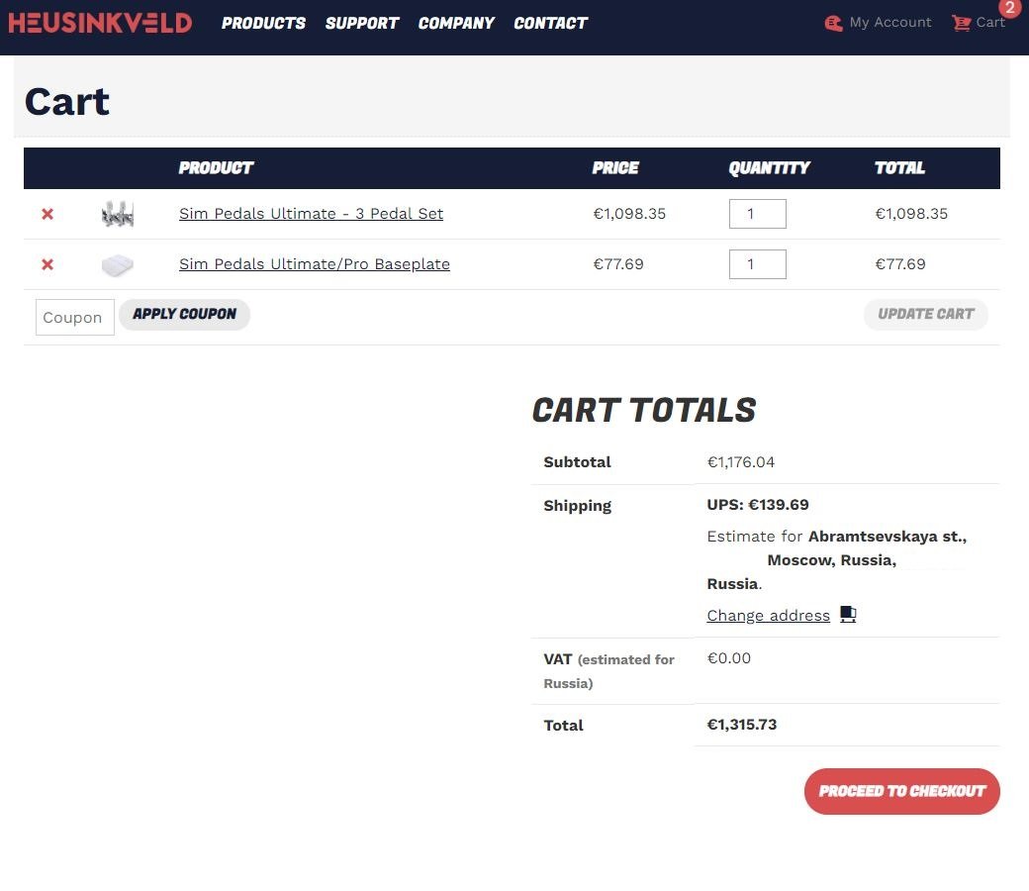Open the Products menu
Viewport: 1029px width, 891px height.
pyautogui.click(x=263, y=23)
